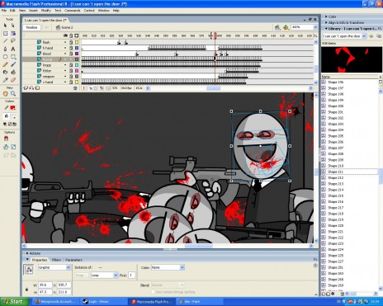383x306 pixels.
Task: Select the Paint Bucket tool
Action: click(x=13, y=72)
